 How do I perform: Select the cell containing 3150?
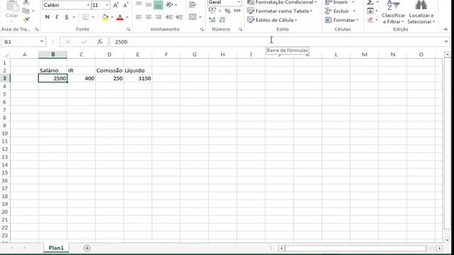pos(138,79)
